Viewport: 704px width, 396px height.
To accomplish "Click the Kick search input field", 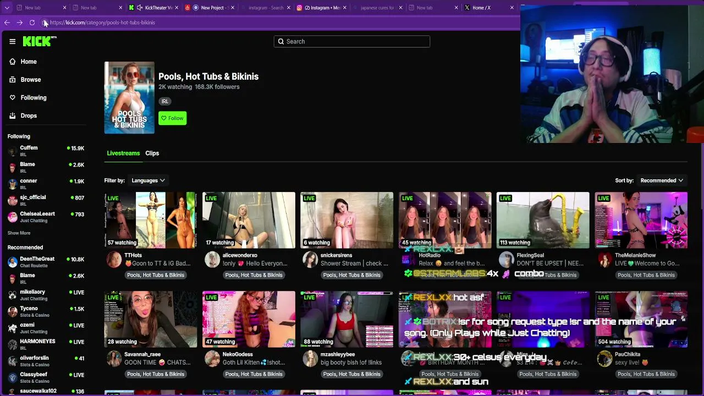I will point(352,41).
